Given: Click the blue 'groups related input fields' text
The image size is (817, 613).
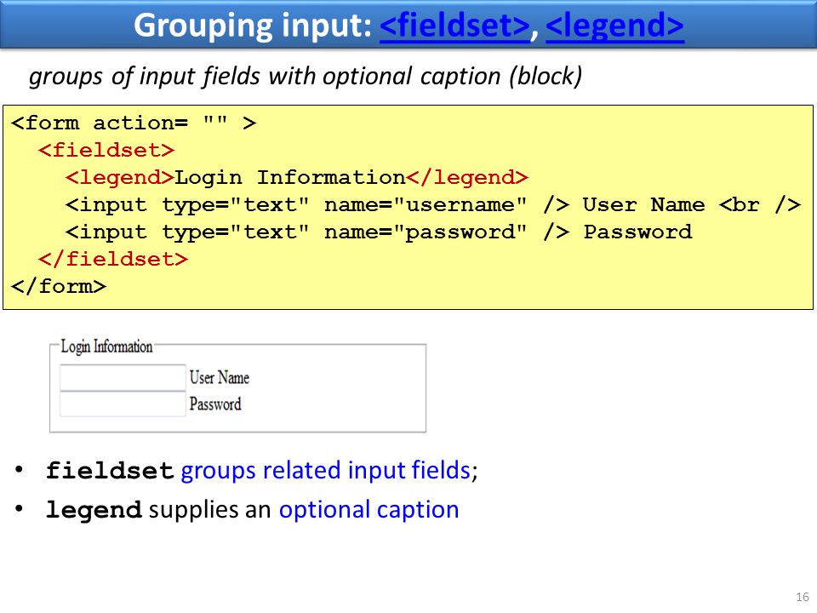Looking at the screenshot, I should point(326,470).
